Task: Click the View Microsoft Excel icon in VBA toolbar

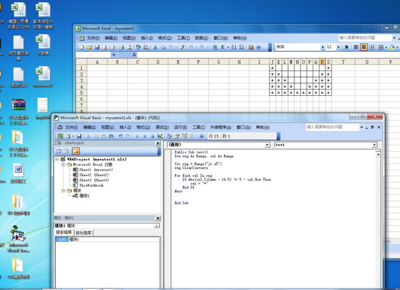Action: [61, 136]
